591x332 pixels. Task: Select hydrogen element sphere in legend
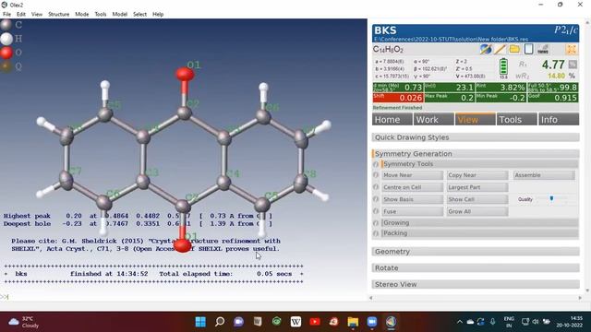[6, 39]
